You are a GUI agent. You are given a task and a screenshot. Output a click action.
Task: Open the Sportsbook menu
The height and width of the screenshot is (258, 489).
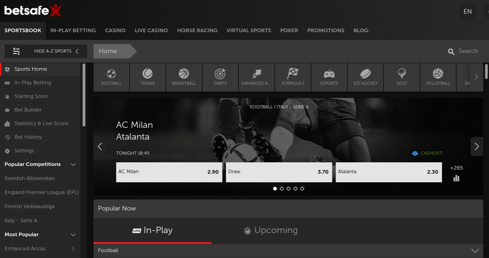[x=23, y=30]
